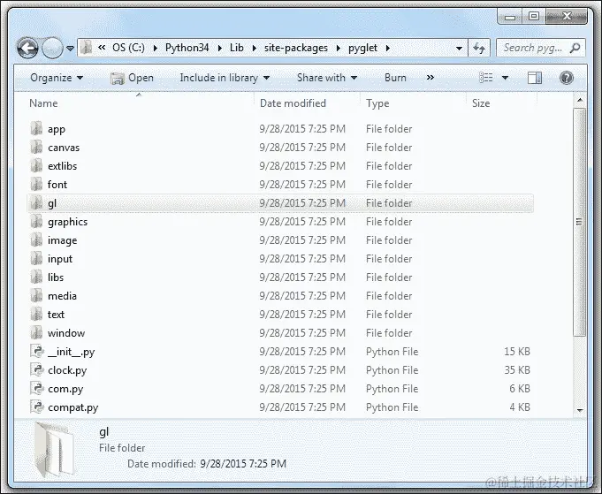602x494 pixels.
Task: Click the vertical scrollbar thumb
Action: tap(579, 222)
